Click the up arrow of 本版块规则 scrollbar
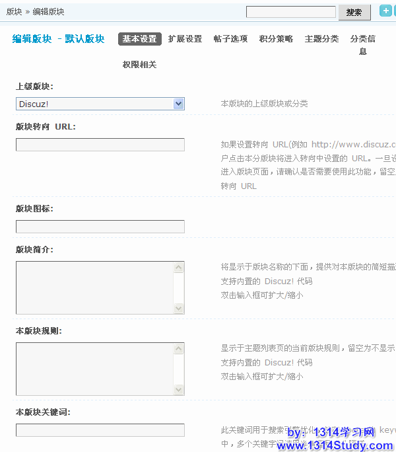The height and width of the screenshot is (452, 396). 178,349
